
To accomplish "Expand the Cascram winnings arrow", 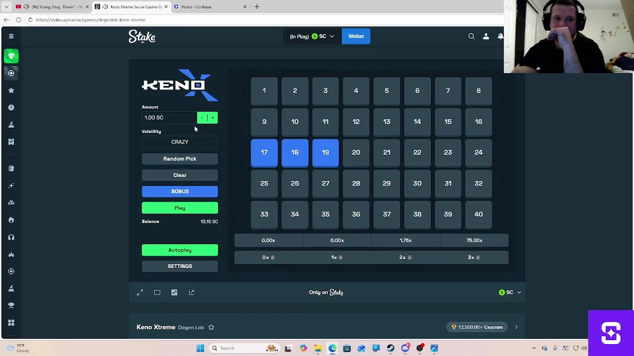I will point(516,327).
